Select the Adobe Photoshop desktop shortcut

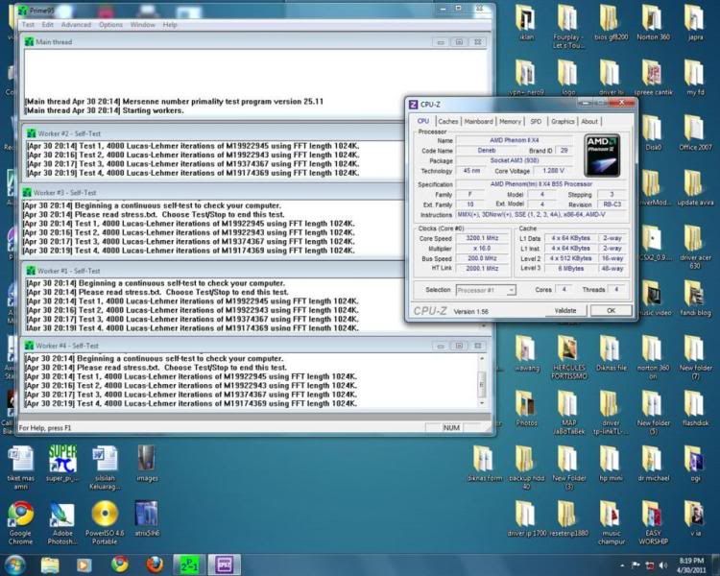click(62, 522)
